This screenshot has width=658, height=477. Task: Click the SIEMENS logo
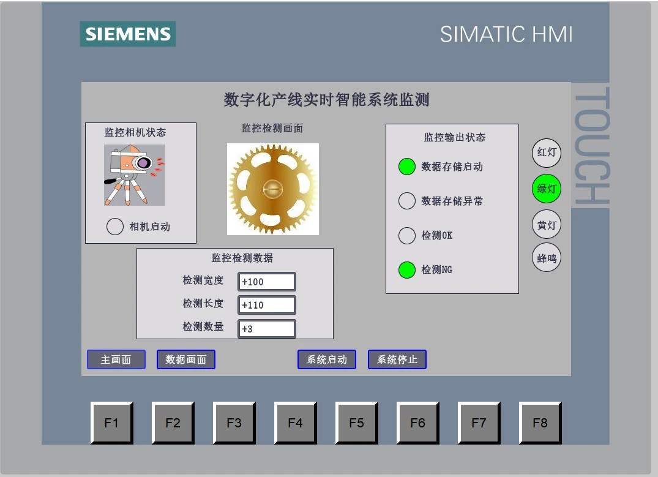tap(127, 34)
